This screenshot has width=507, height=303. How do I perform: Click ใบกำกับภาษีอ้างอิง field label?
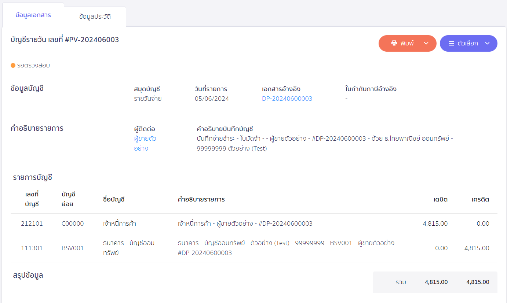[371, 89]
